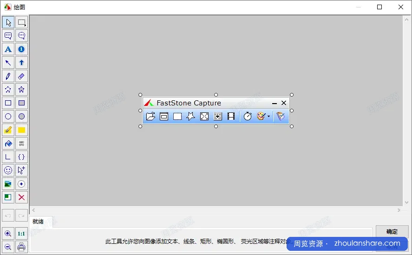Image resolution: width=412 pixels, height=255 pixels.
Task: Zoom out with the magnifier minus
Action: click(x=8, y=247)
